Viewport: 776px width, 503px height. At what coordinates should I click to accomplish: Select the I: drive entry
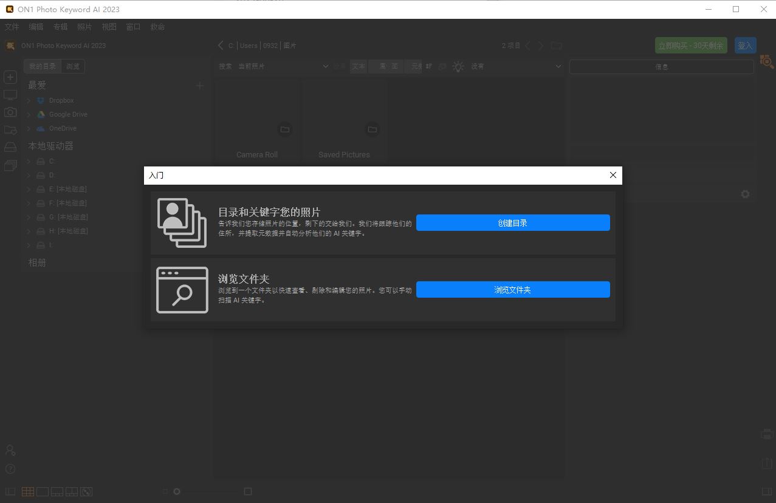coord(51,245)
